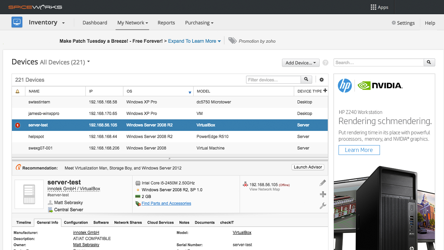Switch to the Configuration tab
Screen dimensions: 444x250
tap(76, 223)
